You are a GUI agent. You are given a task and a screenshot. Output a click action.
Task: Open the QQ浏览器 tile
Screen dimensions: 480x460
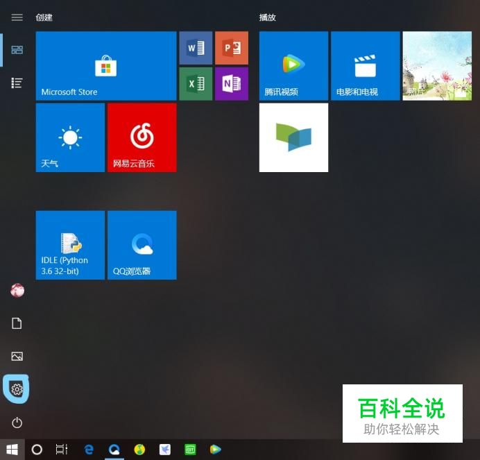(142, 245)
